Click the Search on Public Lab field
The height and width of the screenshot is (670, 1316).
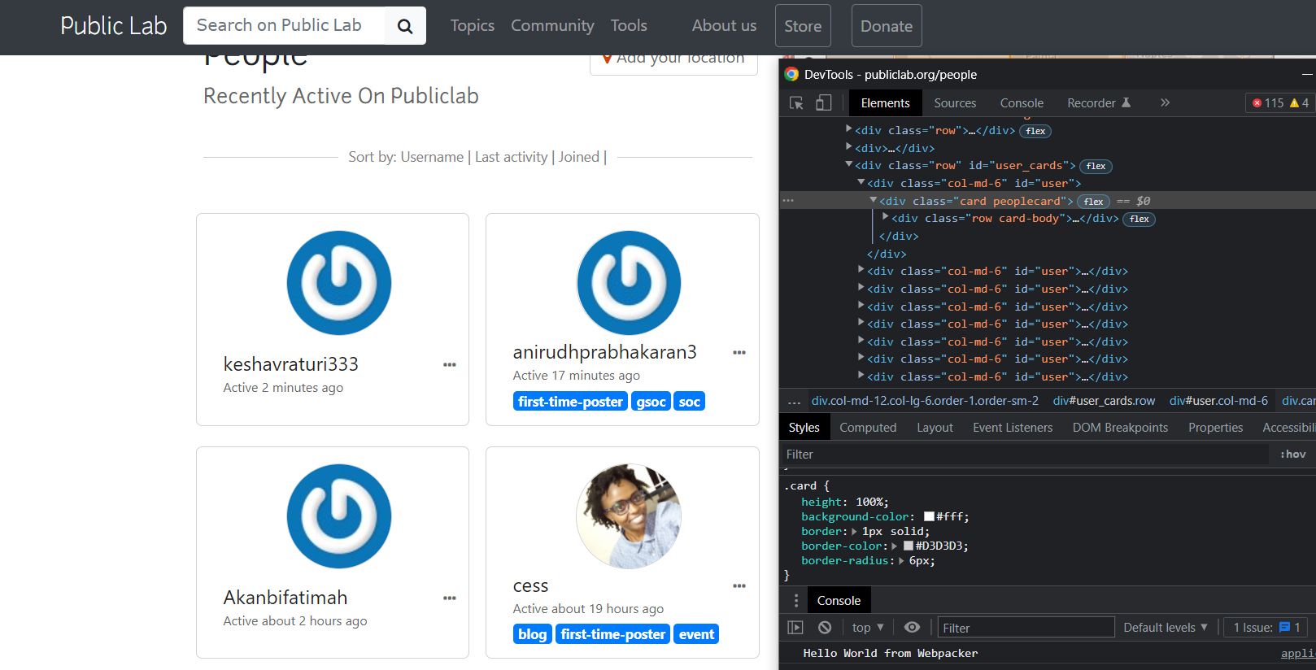point(284,26)
